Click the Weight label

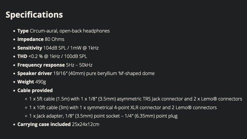tap(25, 82)
